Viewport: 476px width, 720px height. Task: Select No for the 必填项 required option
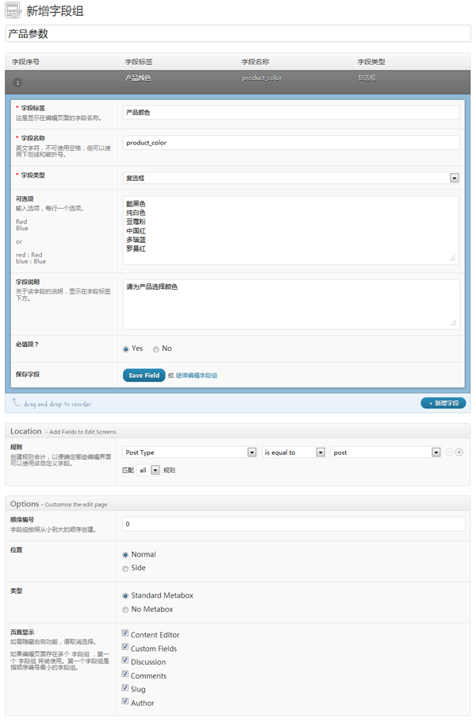[156, 348]
